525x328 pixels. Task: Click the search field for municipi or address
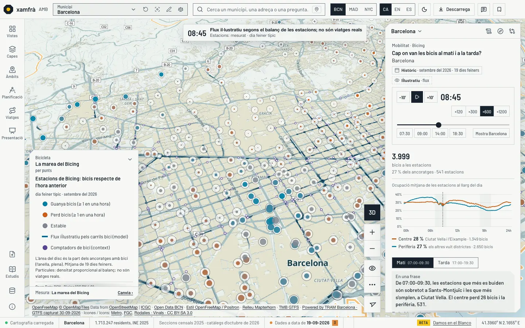coord(257,9)
